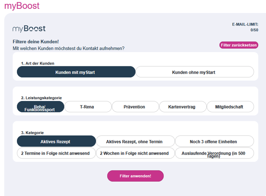Select "Kunden ohne myStart" option
266x196 pixels.
(x=194, y=72)
